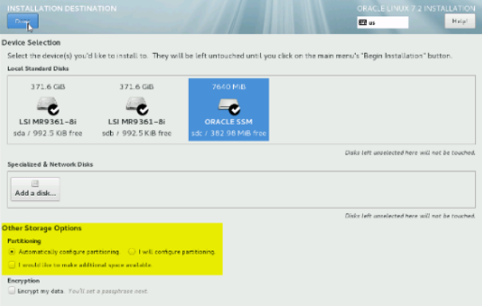Click the Specialized & Network Disks label
Image resolution: width=482 pixels, height=306 pixels.
[x=50, y=164]
